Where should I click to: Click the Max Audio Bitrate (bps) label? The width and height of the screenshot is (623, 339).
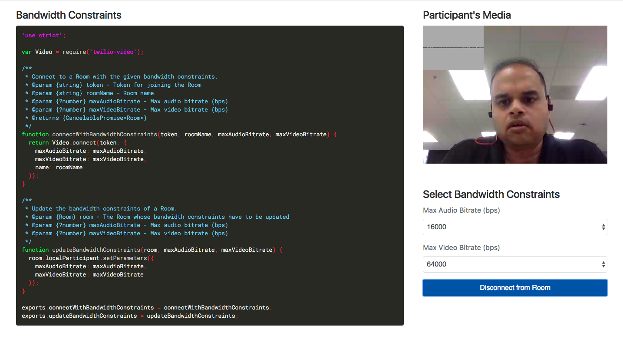461,211
